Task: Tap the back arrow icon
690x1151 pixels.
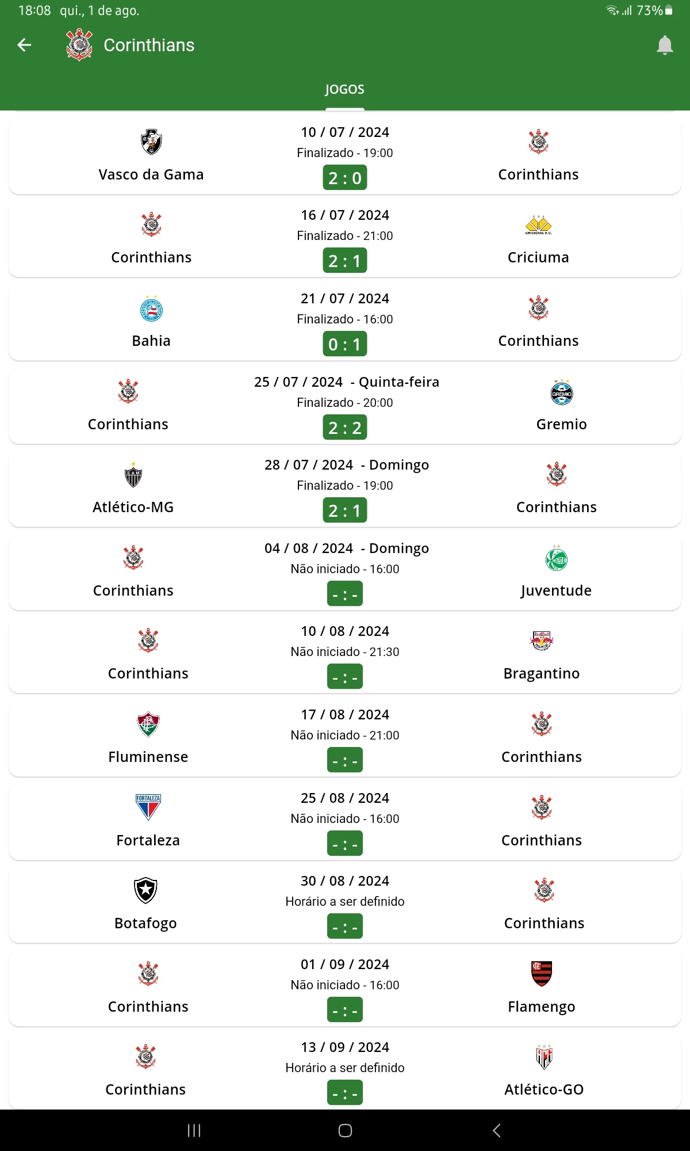Action: [x=24, y=45]
